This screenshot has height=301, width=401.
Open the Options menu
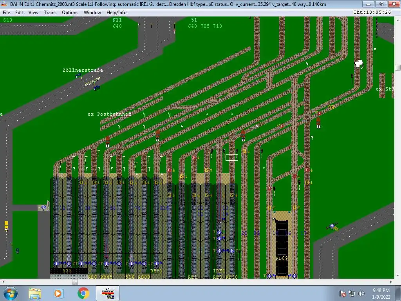70,12
